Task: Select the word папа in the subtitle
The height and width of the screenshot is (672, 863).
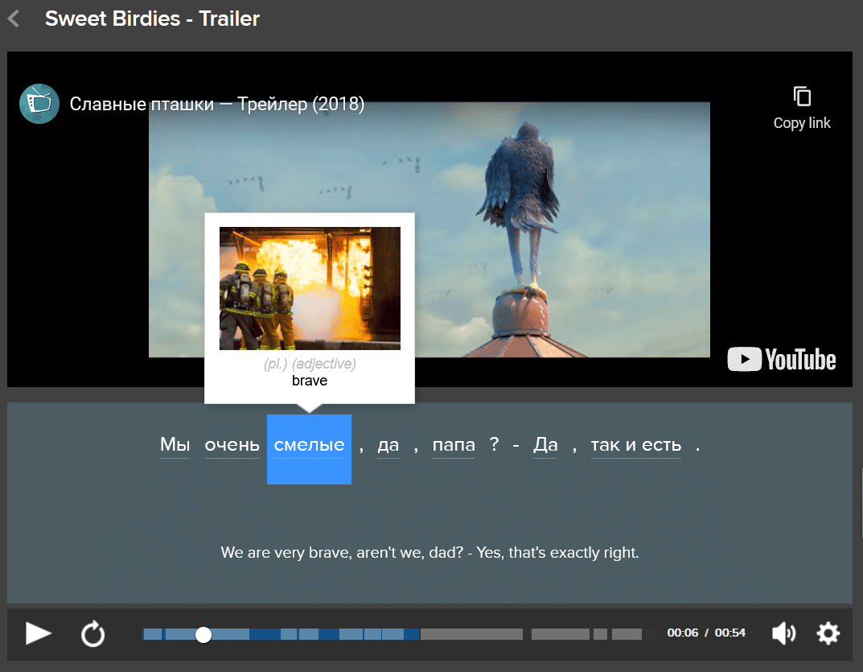Action: point(454,445)
